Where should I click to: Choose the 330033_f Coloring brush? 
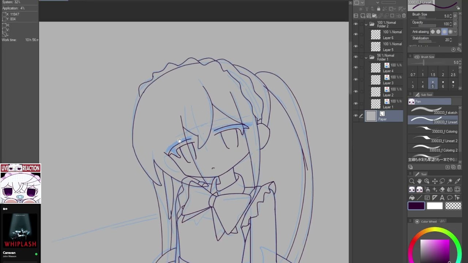pos(433,130)
